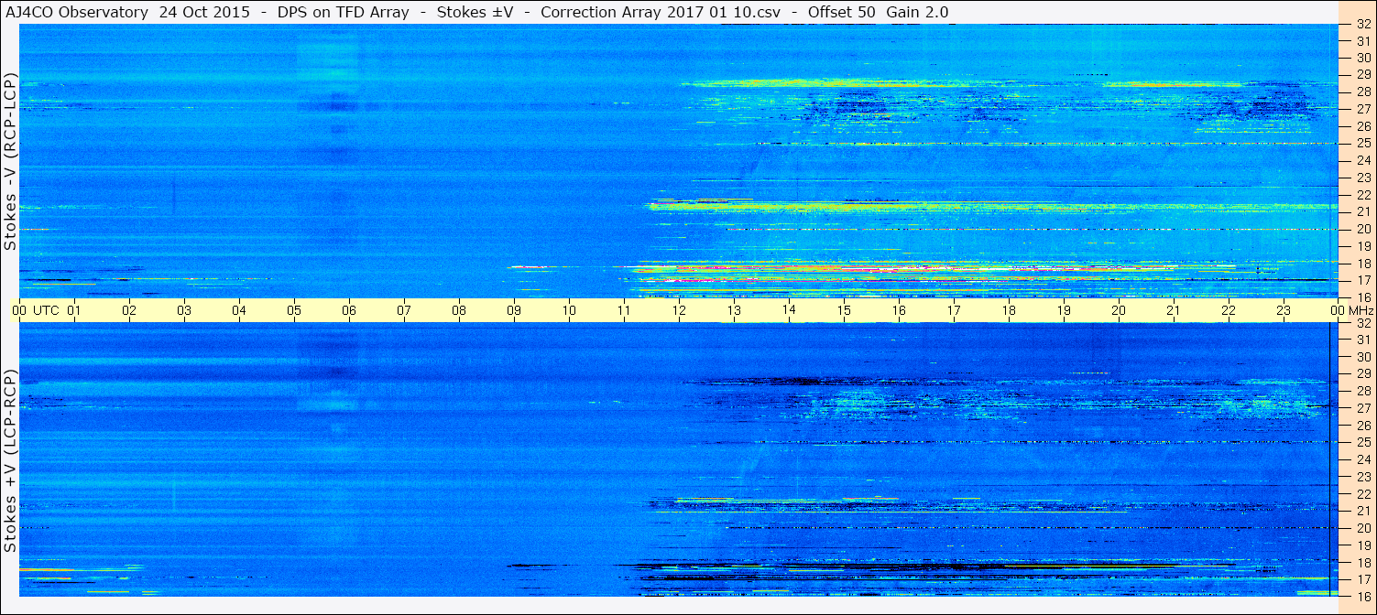The height and width of the screenshot is (615, 1377).
Task: Click the 20 MHz label of lower panel
Action: (x=1362, y=528)
